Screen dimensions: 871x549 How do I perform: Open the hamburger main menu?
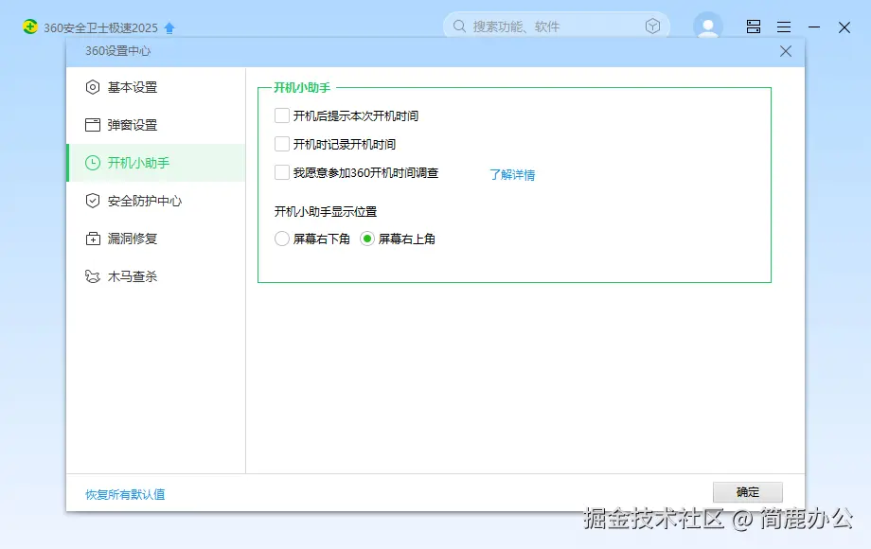[x=784, y=27]
